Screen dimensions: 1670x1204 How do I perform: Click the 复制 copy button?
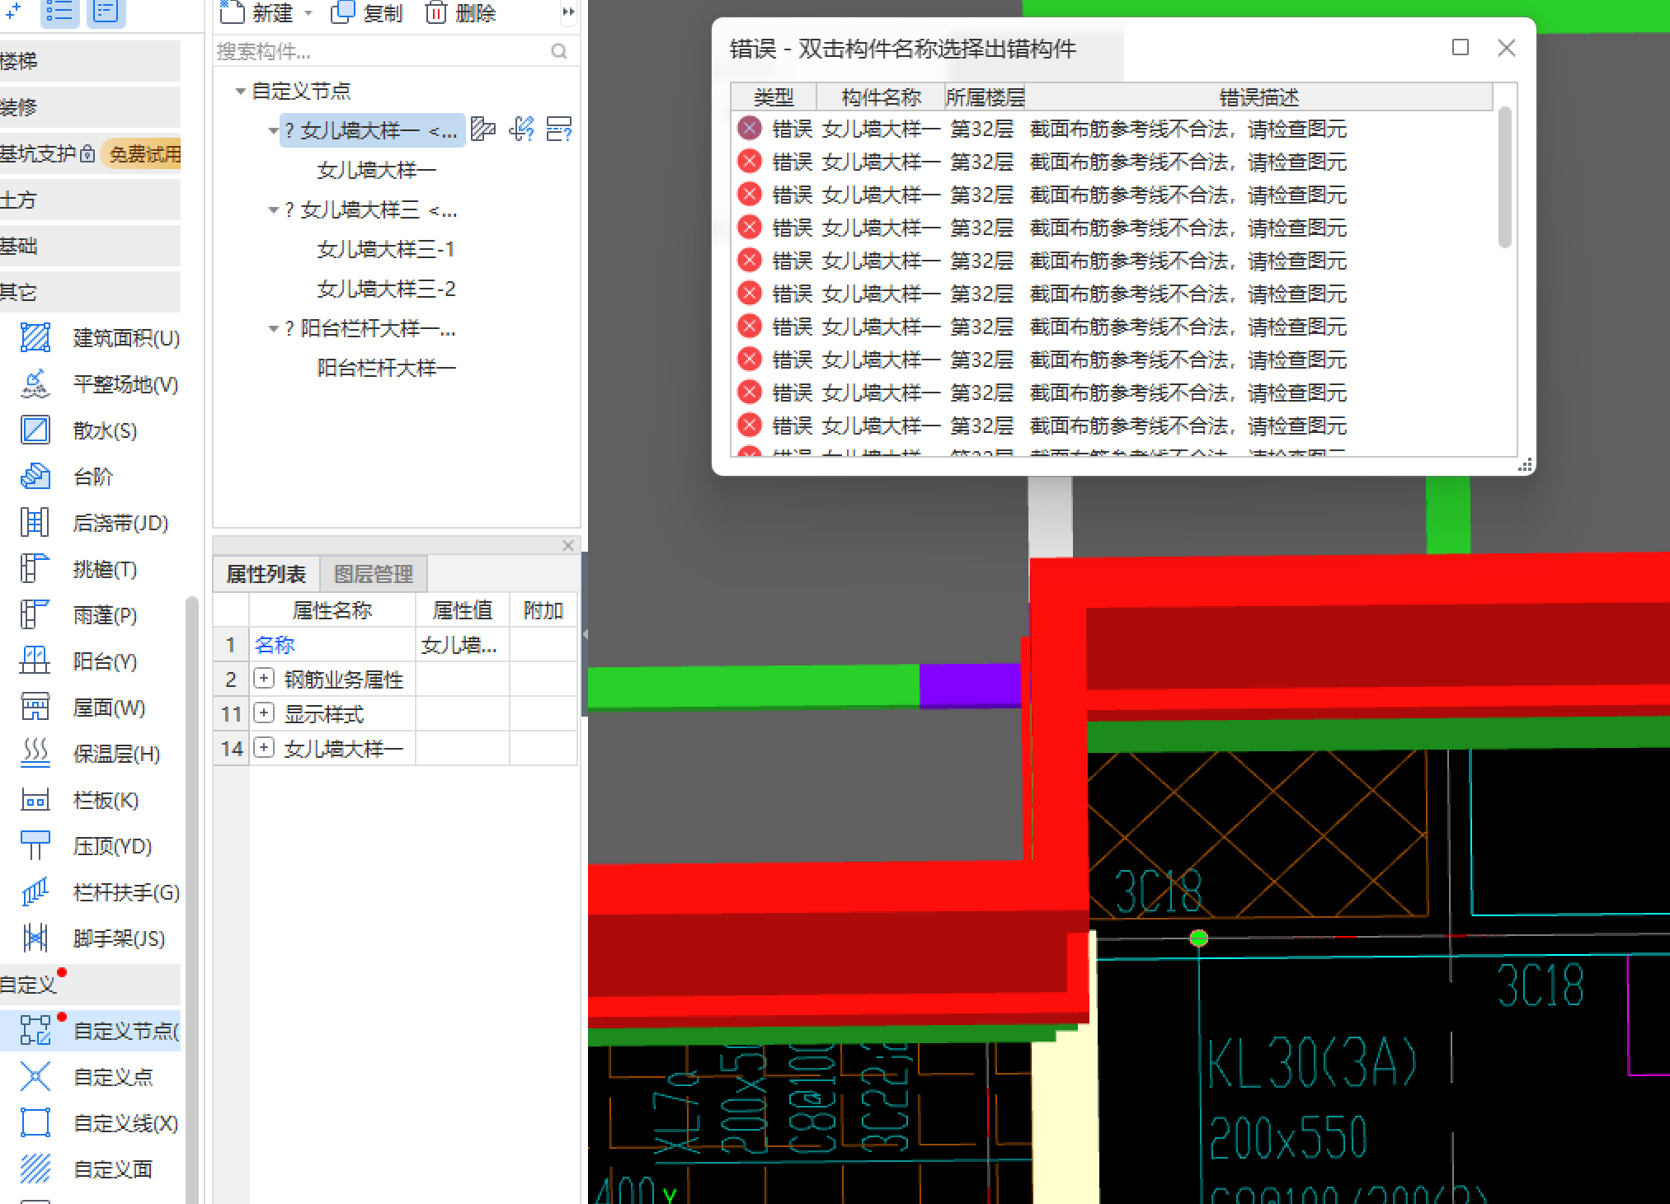pos(367,12)
